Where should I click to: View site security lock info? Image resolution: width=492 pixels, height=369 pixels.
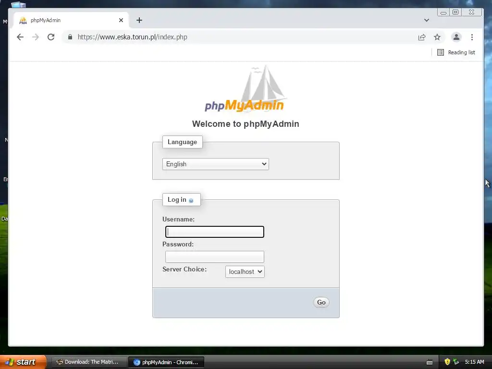(70, 37)
